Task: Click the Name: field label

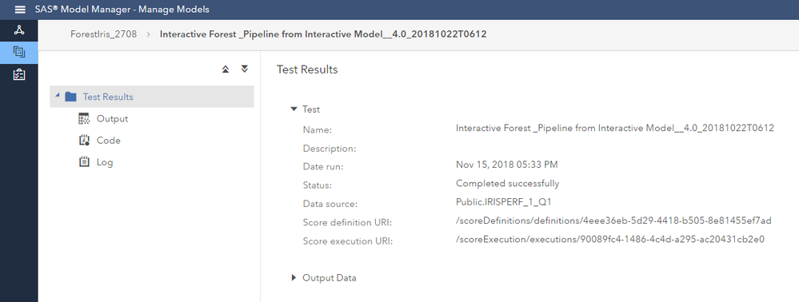Action: pos(318,130)
